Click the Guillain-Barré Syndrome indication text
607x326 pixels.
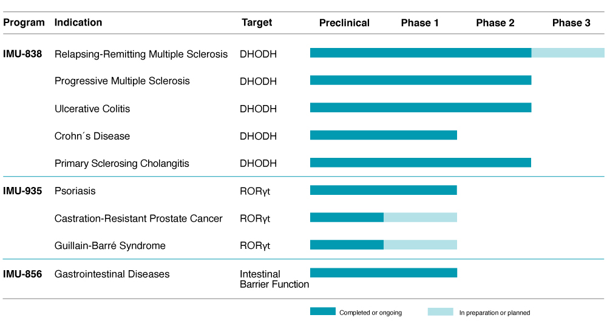pyautogui.click(x=110, y=246)
